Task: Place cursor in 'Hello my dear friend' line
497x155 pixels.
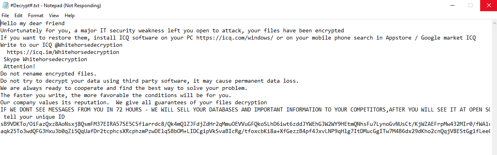Action: click(x=33, y=24)
